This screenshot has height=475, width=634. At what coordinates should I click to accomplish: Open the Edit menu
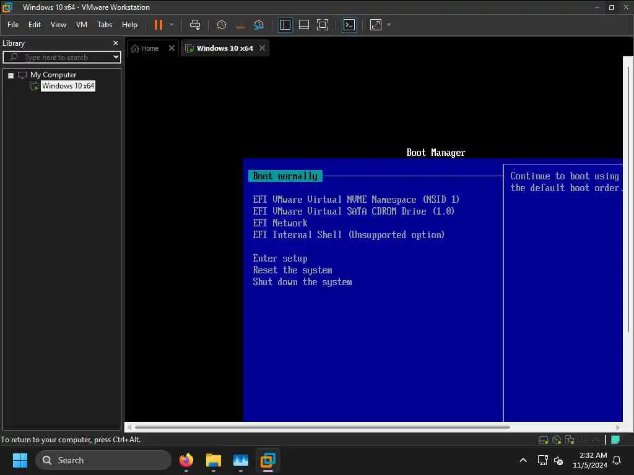35,25
